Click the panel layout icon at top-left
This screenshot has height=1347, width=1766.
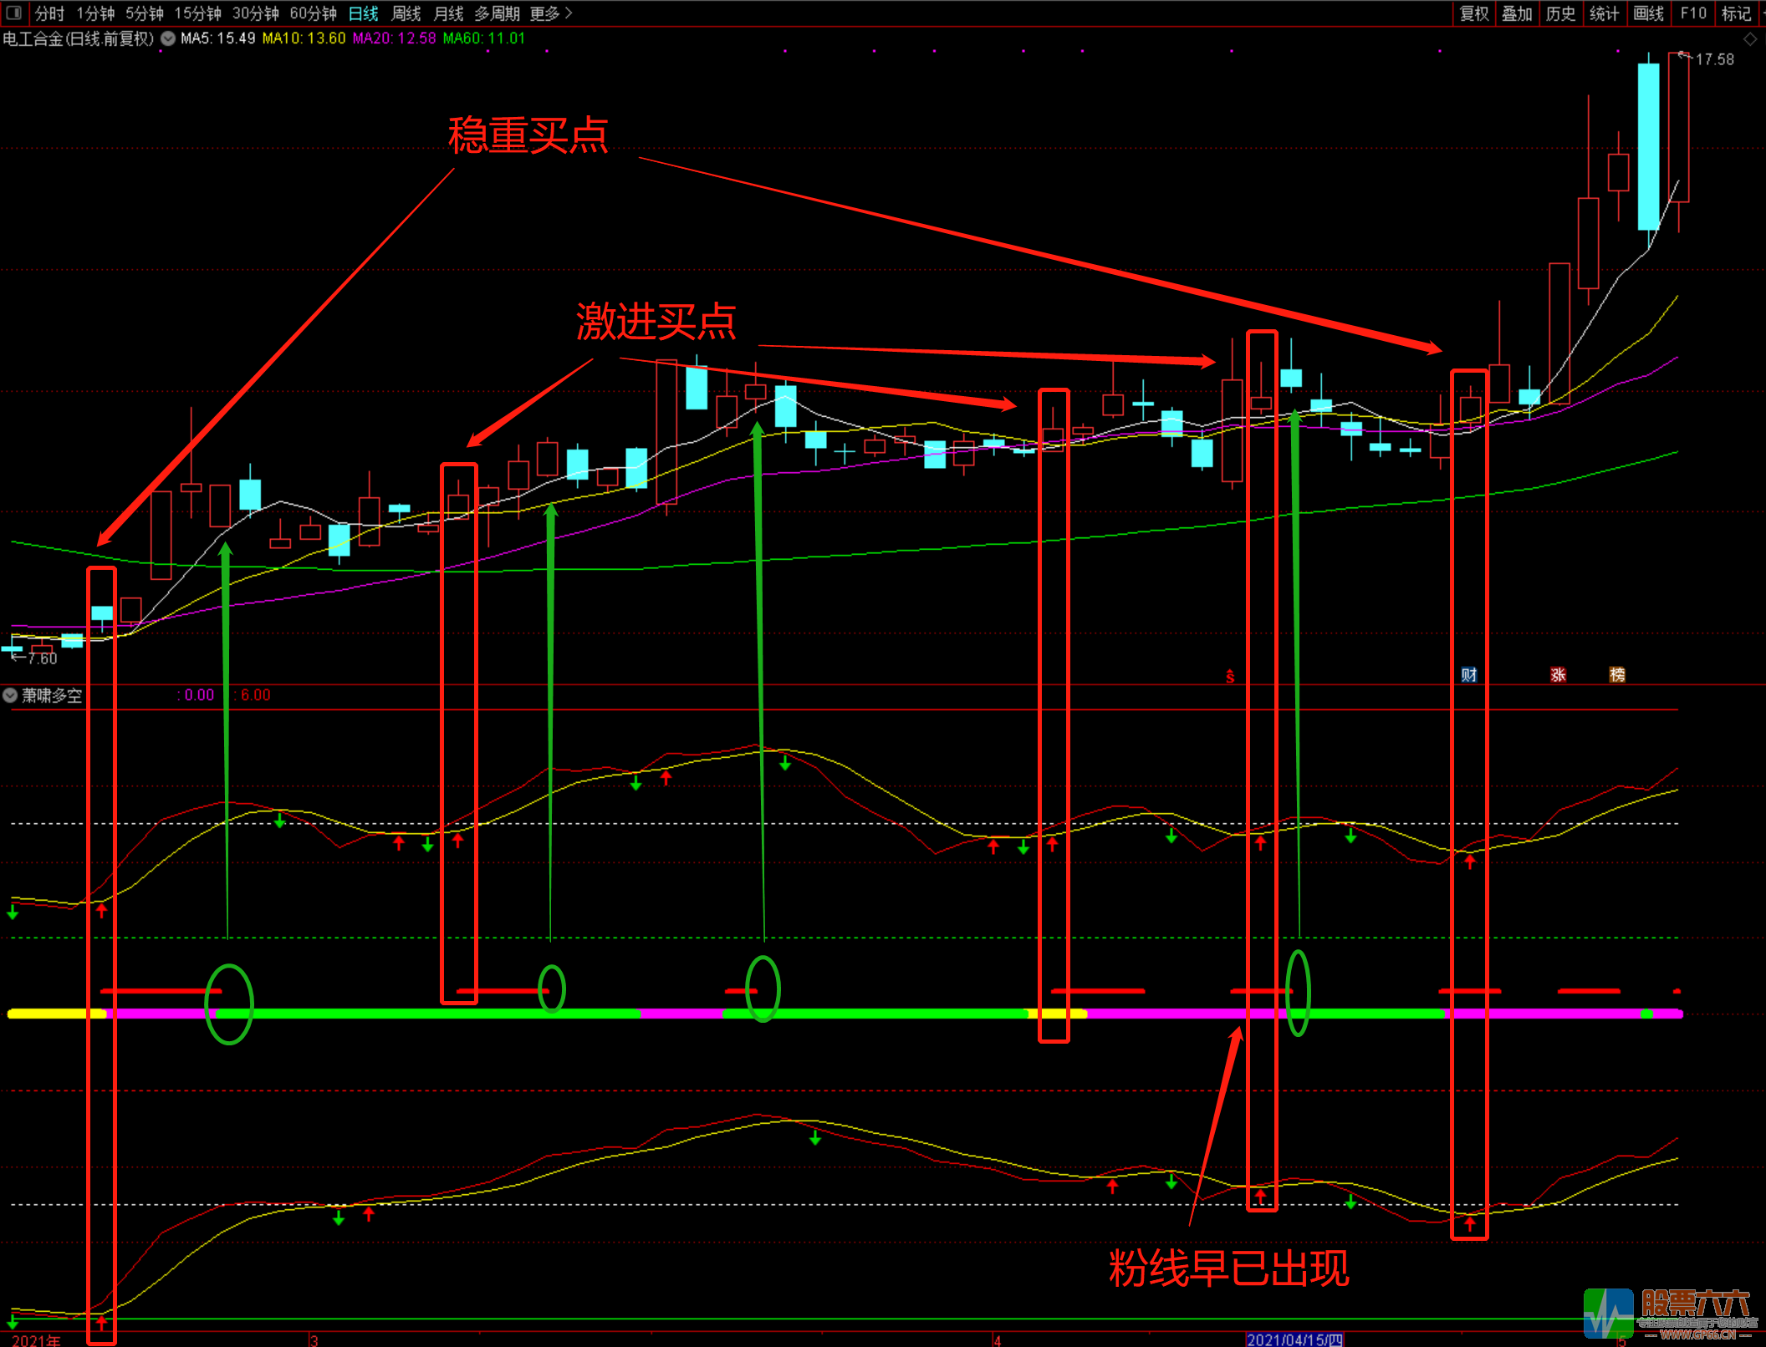13,13
